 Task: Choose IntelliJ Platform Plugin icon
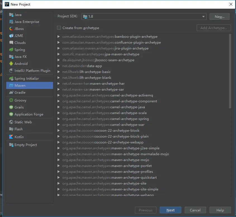click(x=11, y=70)
